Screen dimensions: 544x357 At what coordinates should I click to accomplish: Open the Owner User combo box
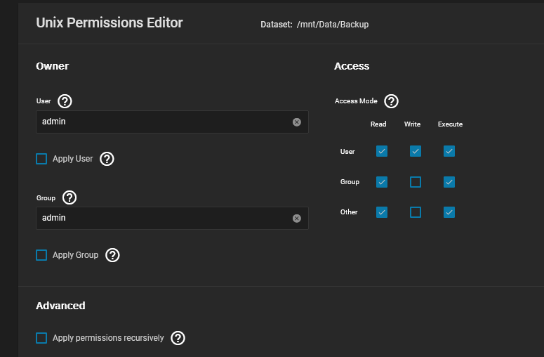tap(172, 122)
